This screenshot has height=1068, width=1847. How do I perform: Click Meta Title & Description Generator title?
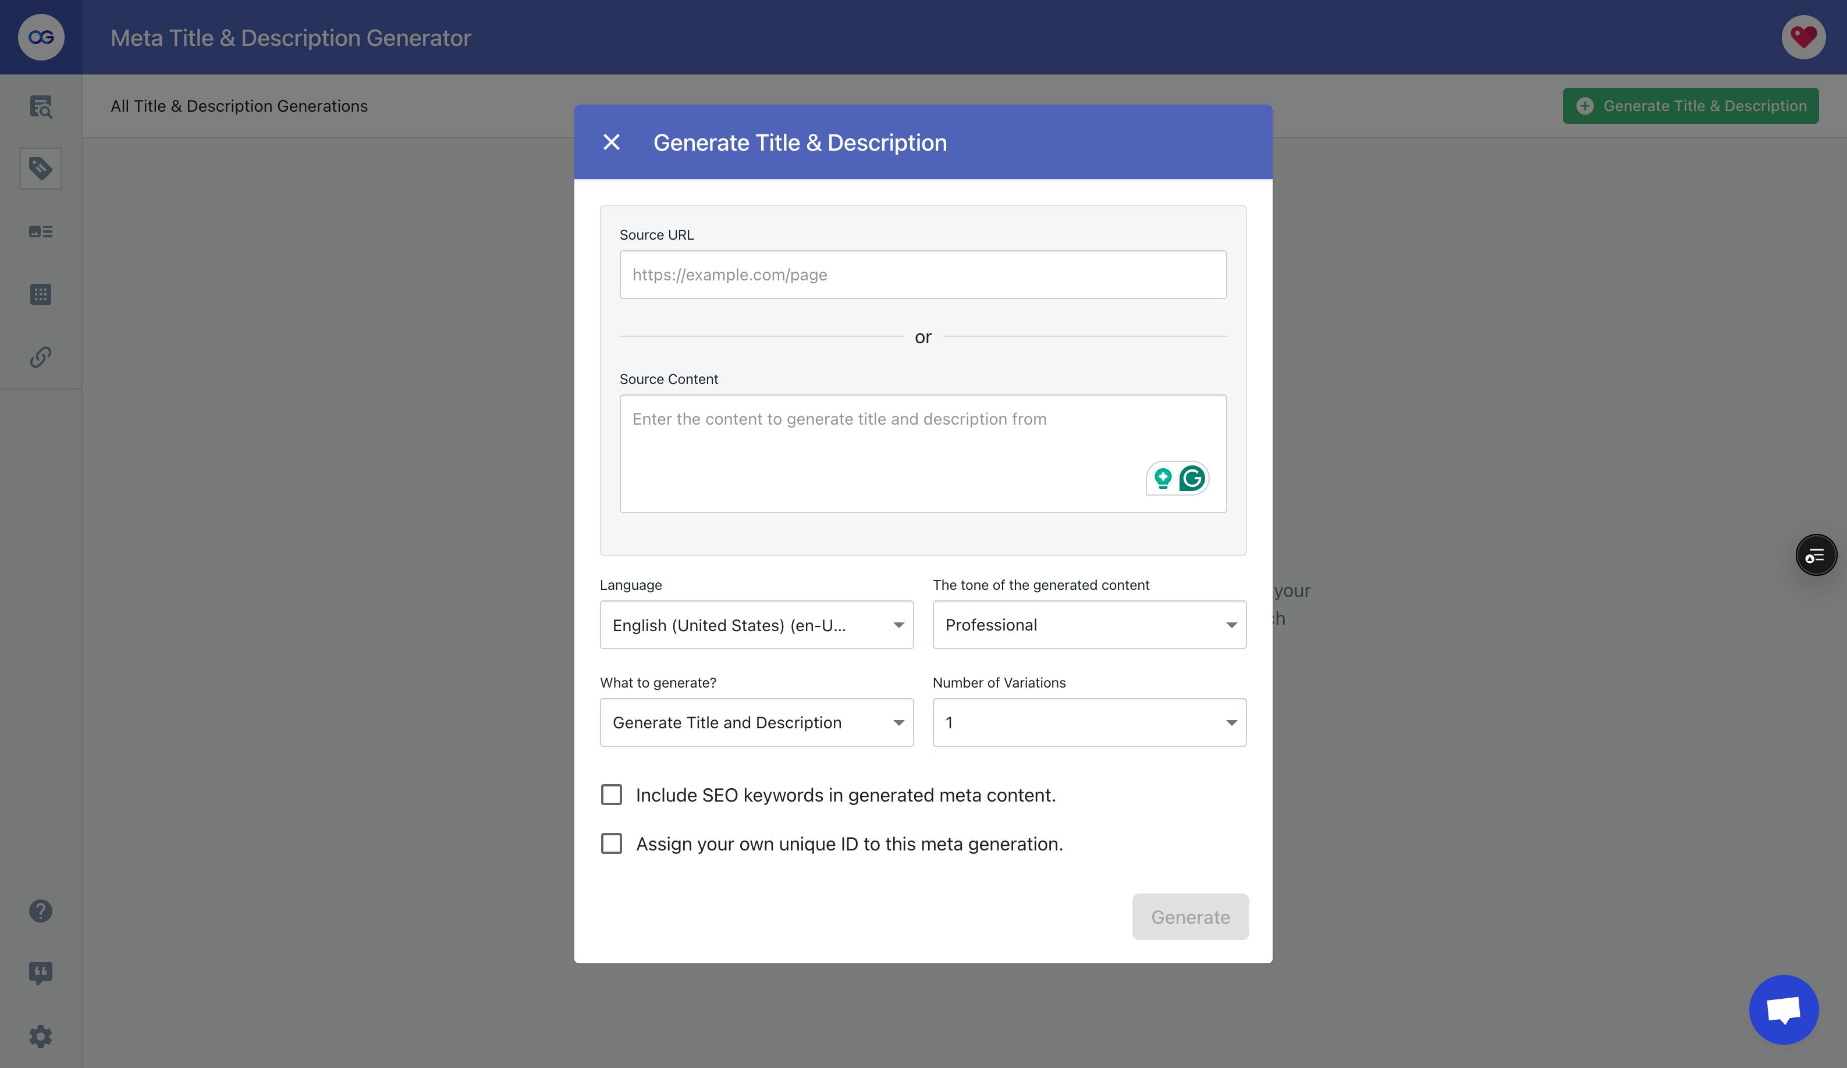point(290,37)
